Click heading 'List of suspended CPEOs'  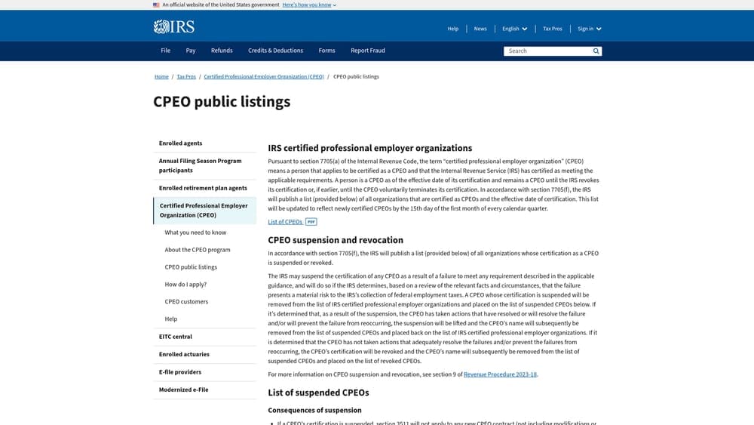[x=318, y=393]
